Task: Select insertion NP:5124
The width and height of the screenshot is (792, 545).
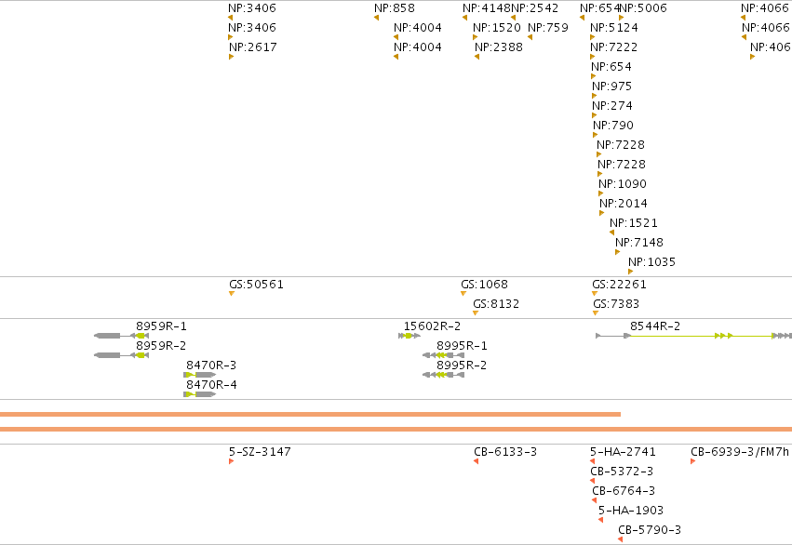Action: pos(614,27)
